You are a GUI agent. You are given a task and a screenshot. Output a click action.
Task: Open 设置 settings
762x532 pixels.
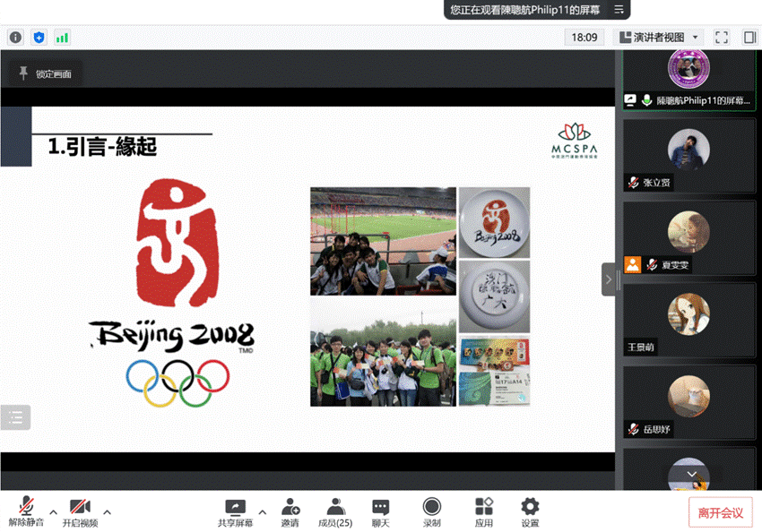(530, 513)
